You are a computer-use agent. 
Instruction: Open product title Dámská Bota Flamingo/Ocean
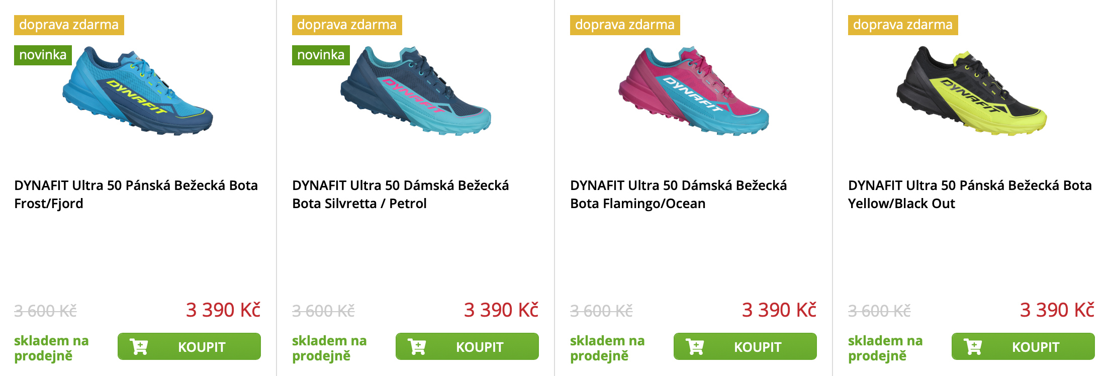click(679, 195)
